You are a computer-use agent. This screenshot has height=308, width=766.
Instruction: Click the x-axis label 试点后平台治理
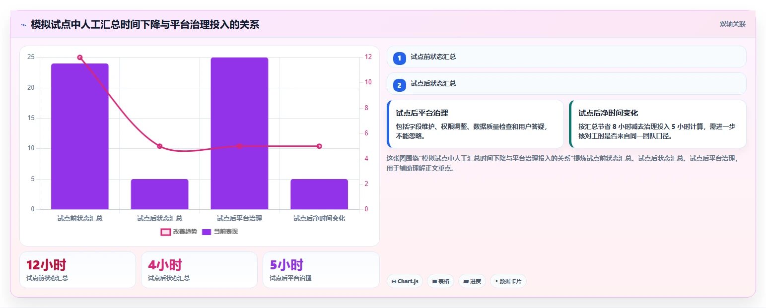coord(239,218)
